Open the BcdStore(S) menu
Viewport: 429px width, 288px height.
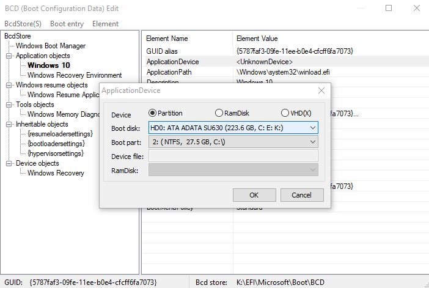[x=23, y=24]
